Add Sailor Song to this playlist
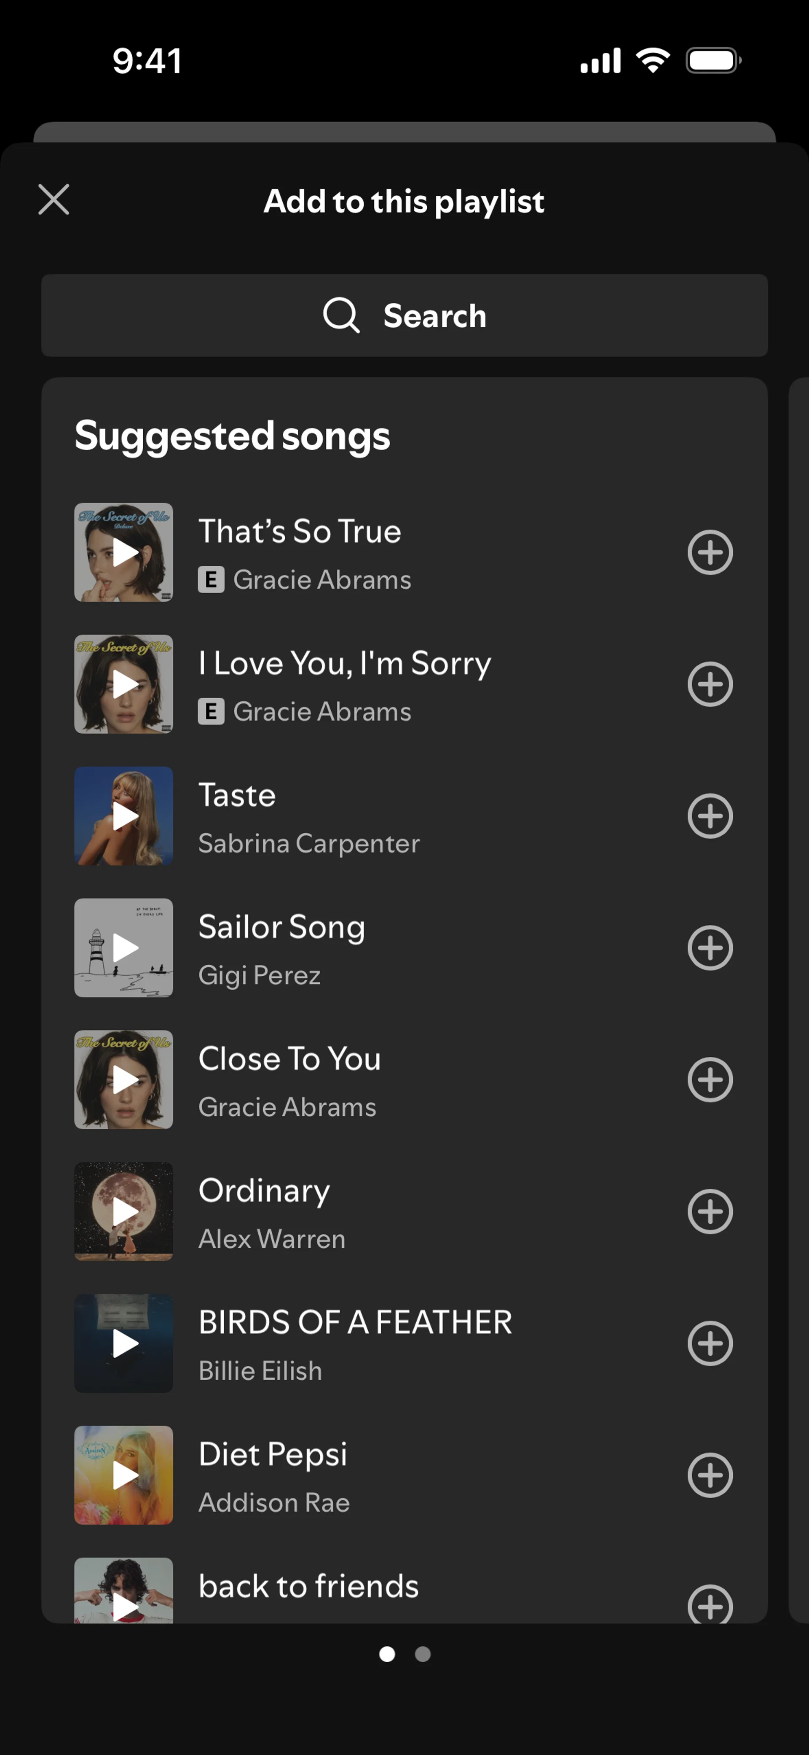The height and width of the screenshot is (1755, 809). click(x=710, y=947)
